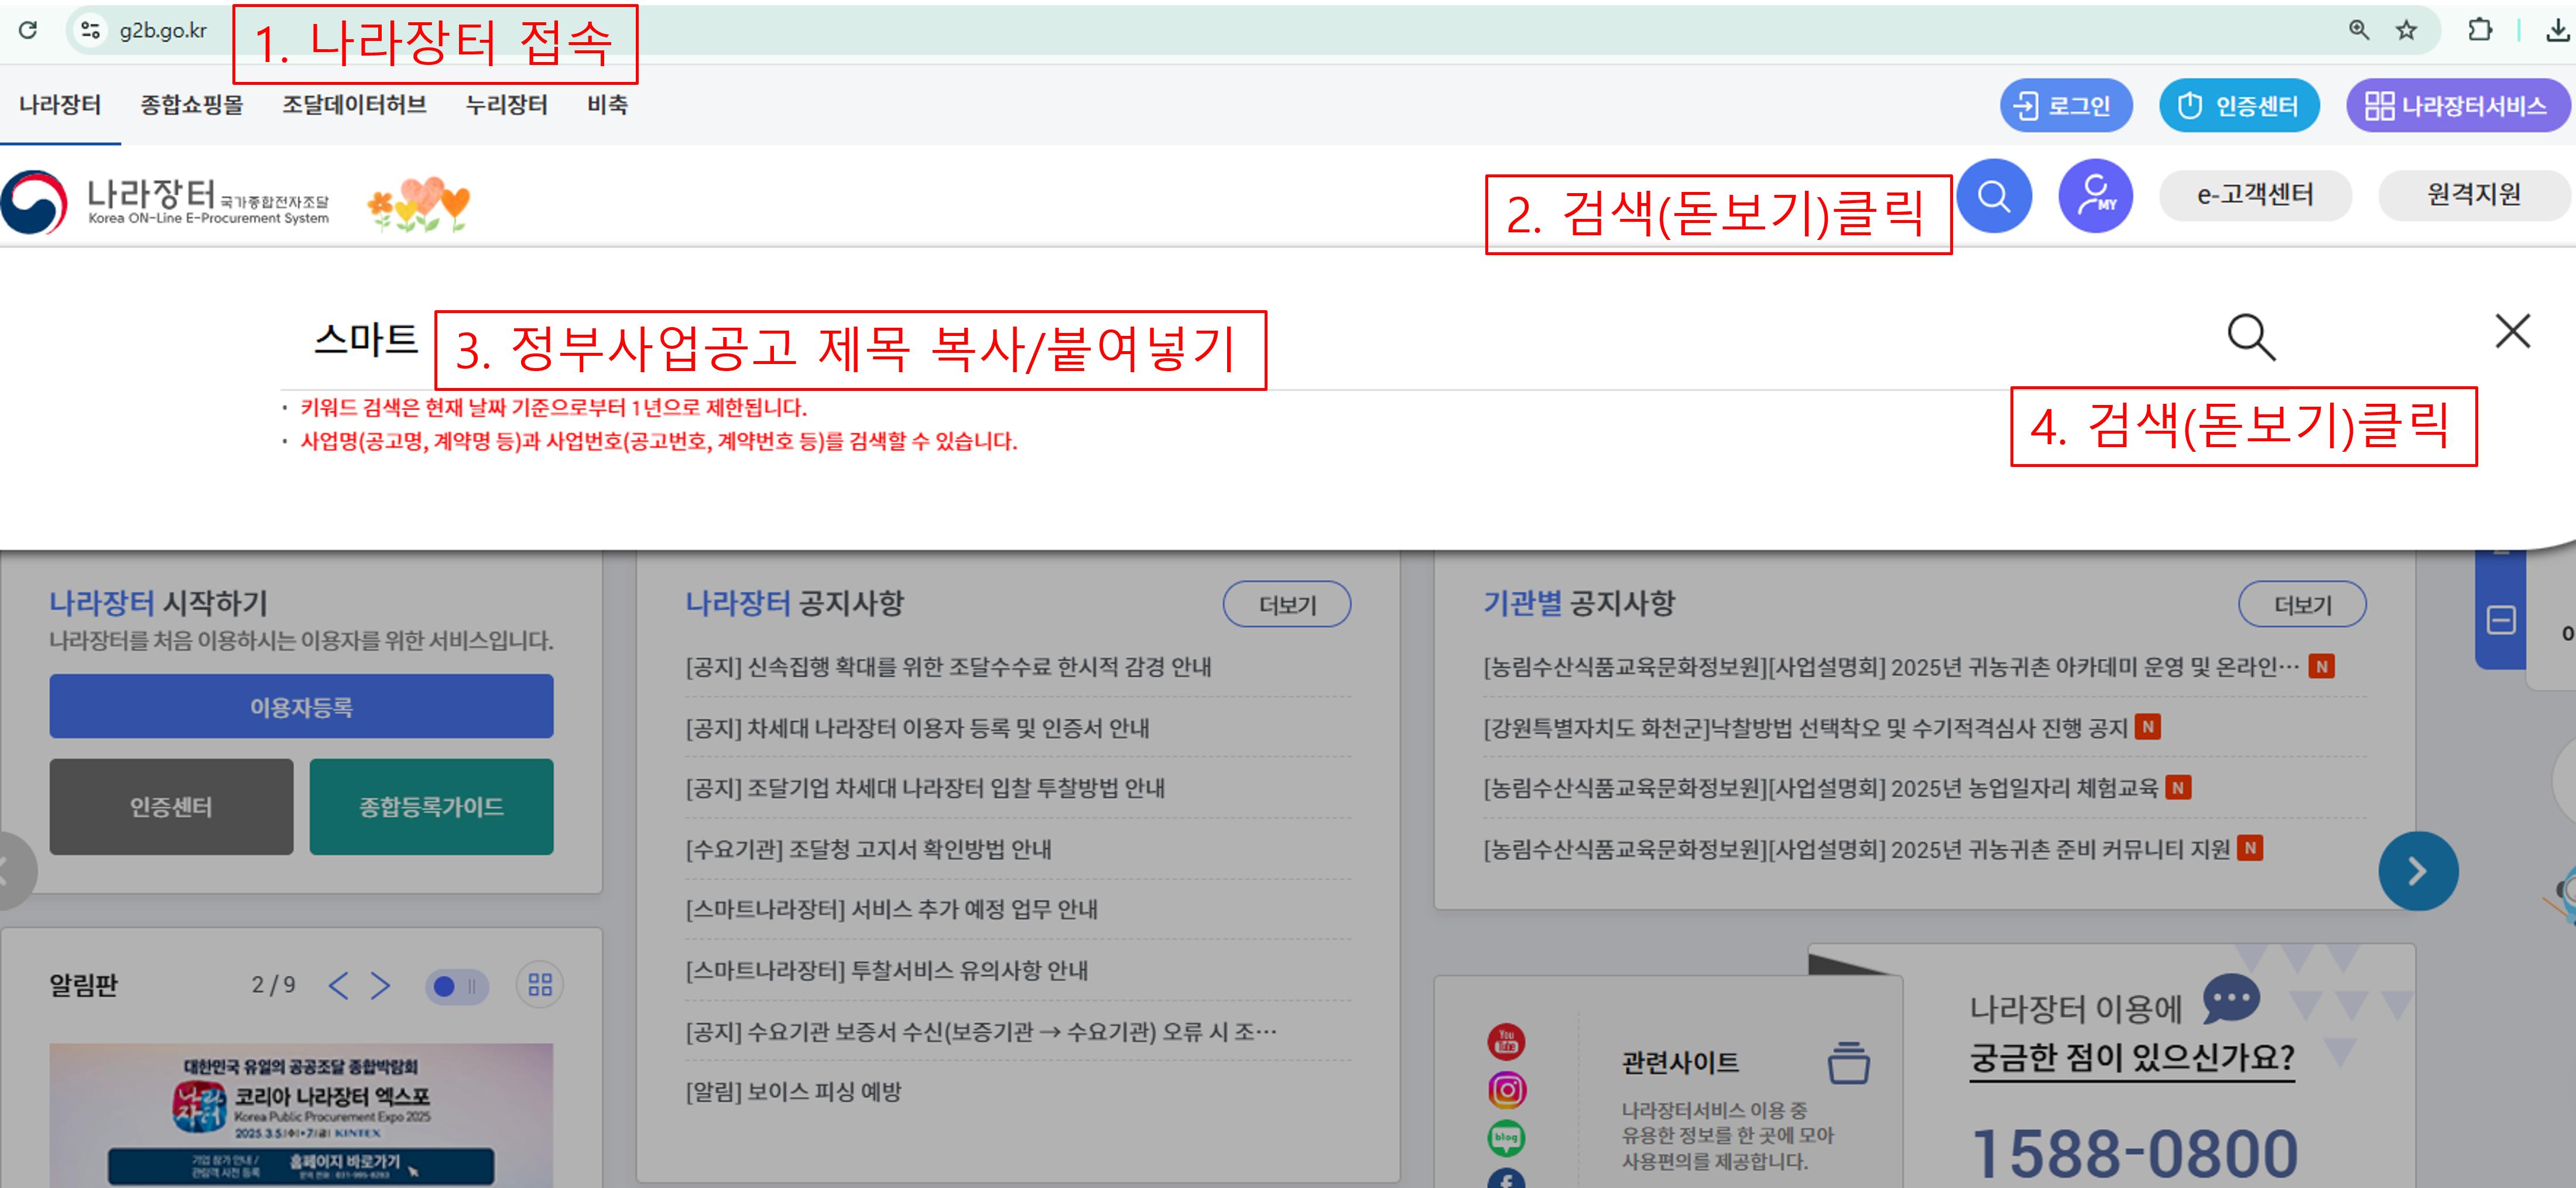Open notice 신속집행 확대를 위한 조달수수료 한시적 감경 안내

[948, 667]
